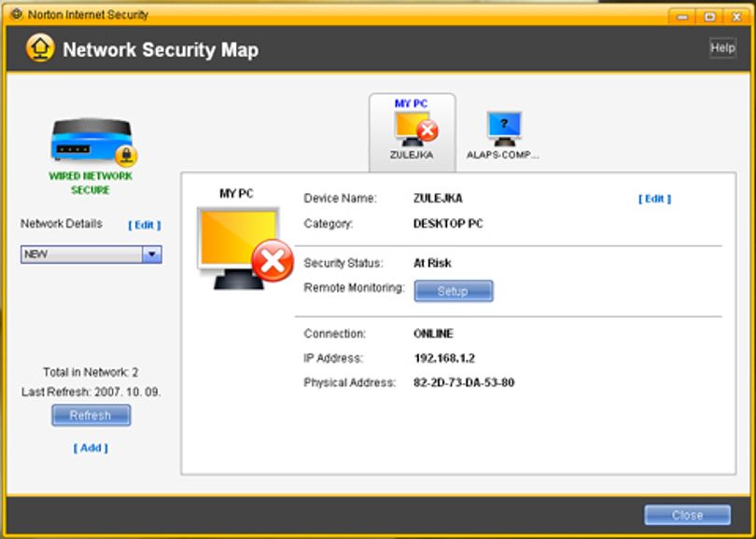Click the Setup remote monitoring button
The height and width of the screenshot is (539, 756).
coord(454,291)
